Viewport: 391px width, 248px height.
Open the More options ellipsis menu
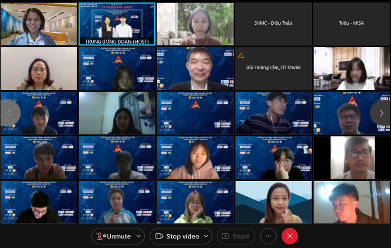(268, 236)
